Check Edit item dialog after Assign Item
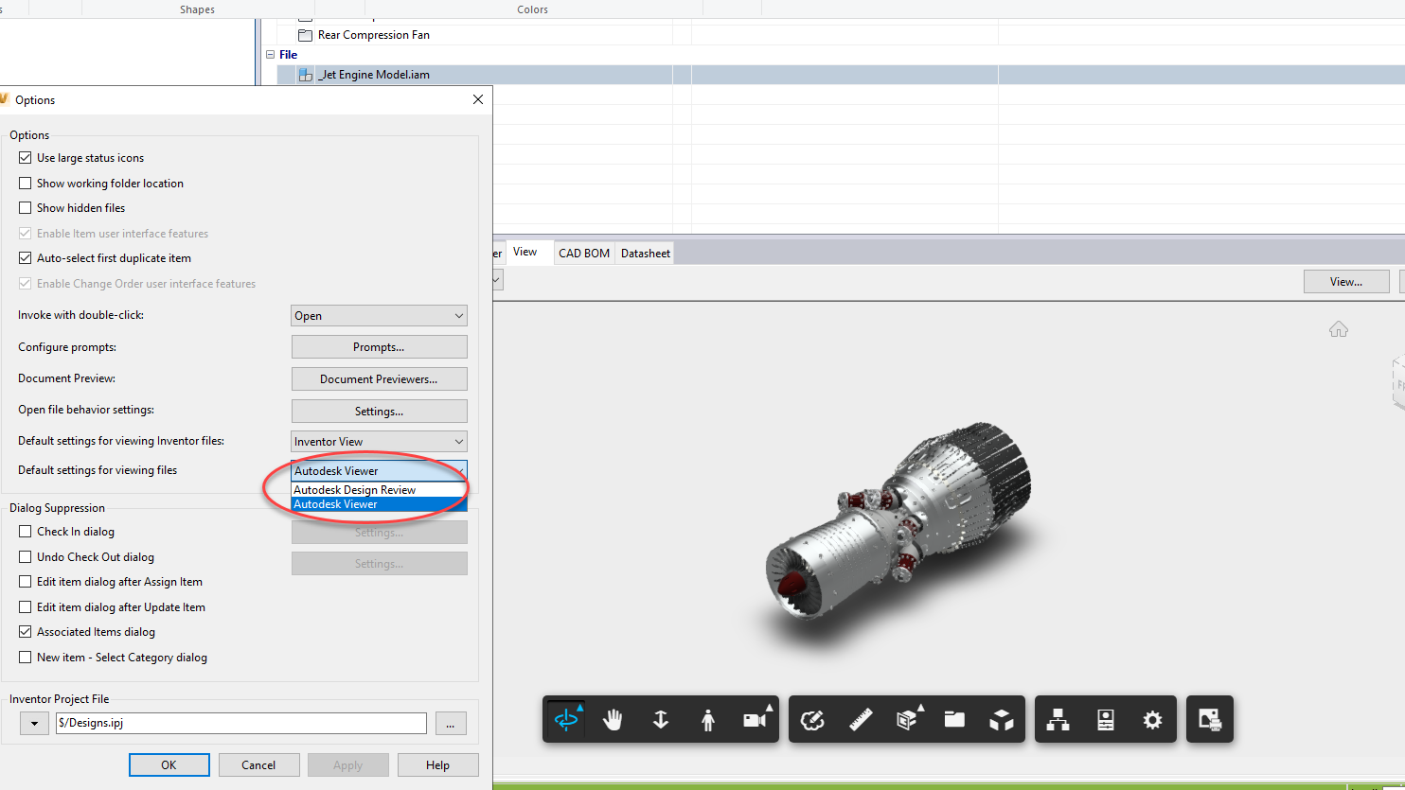The width and height of the screenshot is (1405, 790). click(x=26, y=582)
